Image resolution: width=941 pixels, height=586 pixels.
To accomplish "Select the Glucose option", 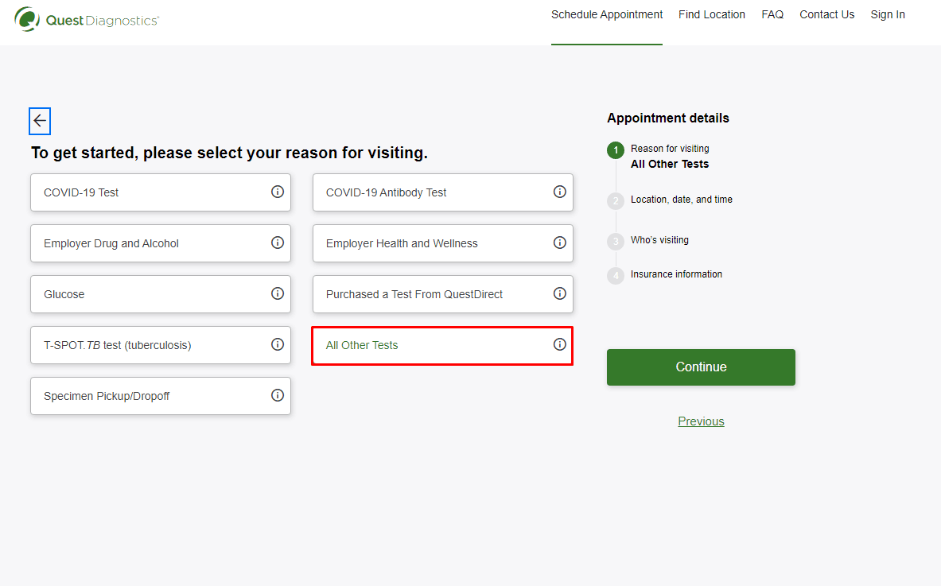I will (x=161, y=294).
